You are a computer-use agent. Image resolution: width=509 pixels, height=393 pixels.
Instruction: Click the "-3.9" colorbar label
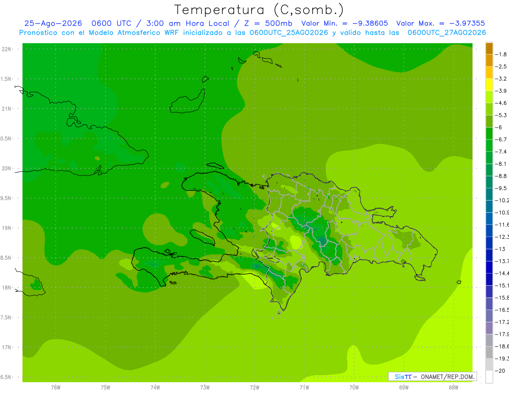(x=502, y=91)
